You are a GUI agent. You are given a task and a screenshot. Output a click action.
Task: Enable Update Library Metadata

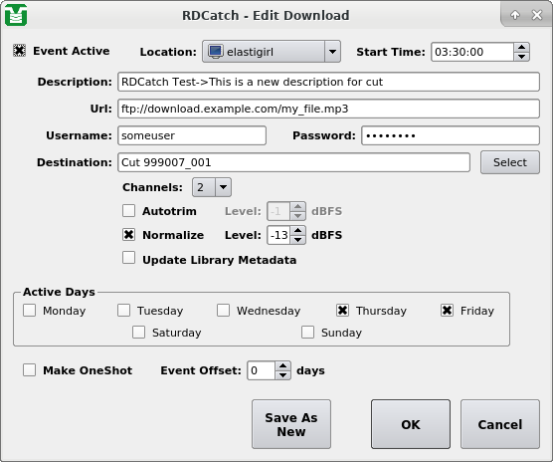click(128, 258)
